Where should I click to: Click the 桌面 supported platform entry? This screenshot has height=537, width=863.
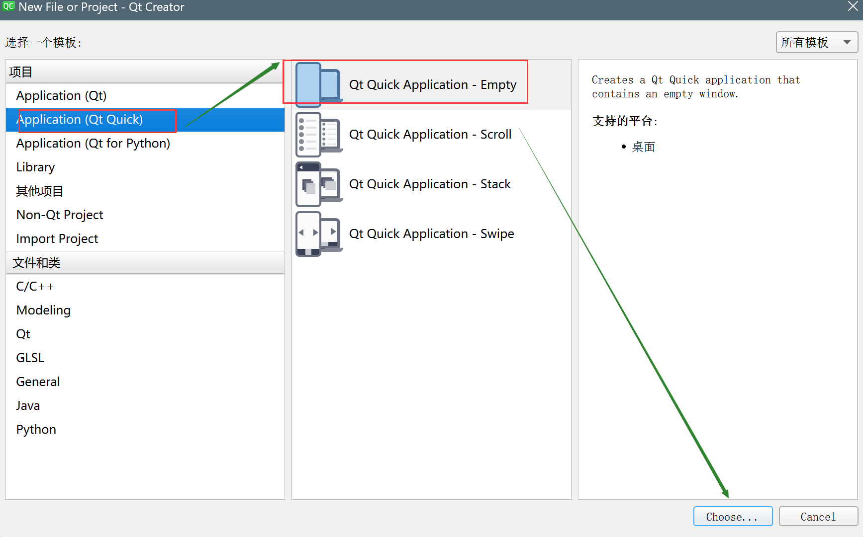pyautogui.click(x=643, y=147)
